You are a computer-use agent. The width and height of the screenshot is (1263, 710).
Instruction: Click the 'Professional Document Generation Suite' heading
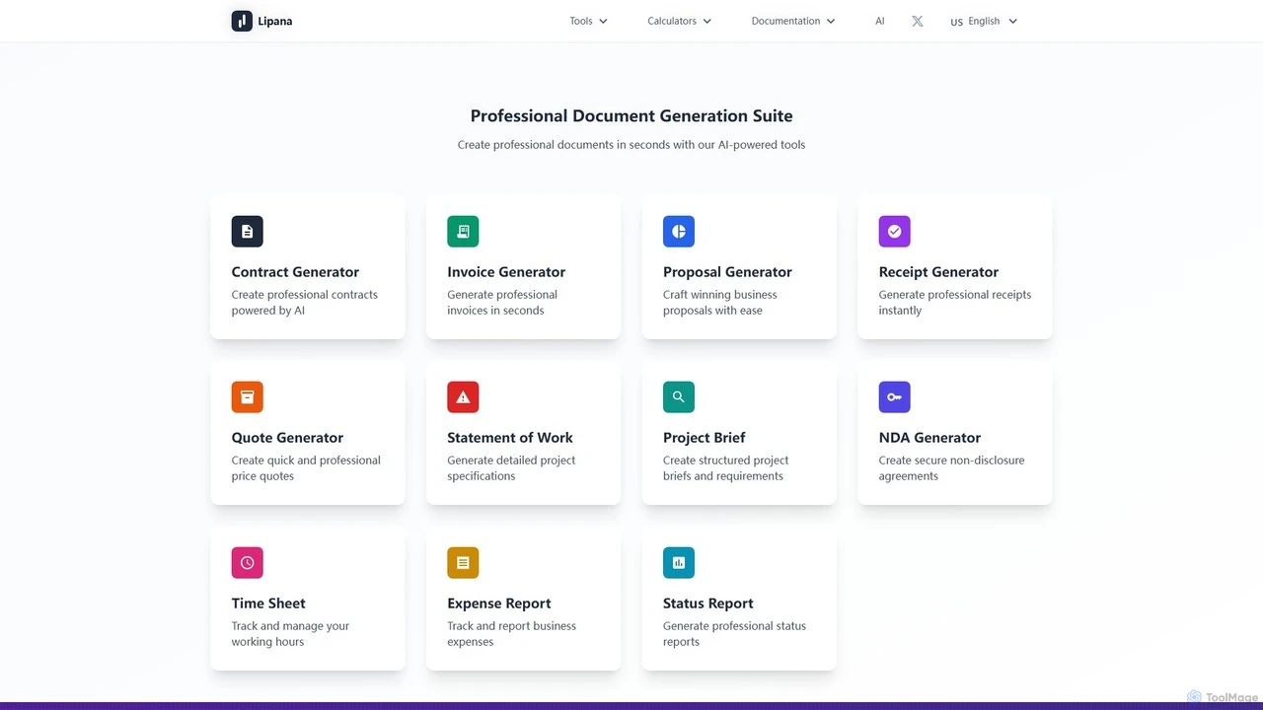point(631,116)
